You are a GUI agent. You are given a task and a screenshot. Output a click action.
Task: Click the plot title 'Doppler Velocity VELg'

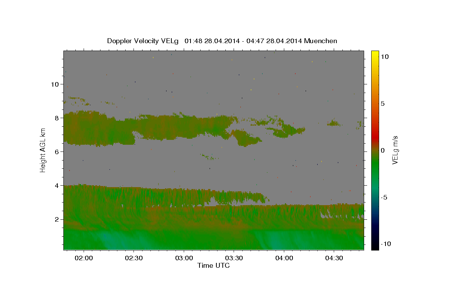coord(144,41)
